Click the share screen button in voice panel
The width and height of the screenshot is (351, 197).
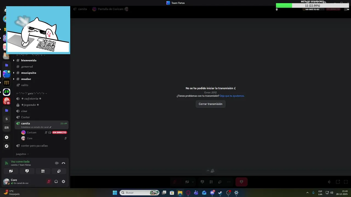[27, 171]
